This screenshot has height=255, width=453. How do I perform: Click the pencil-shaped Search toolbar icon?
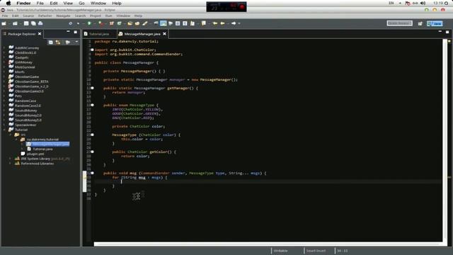point(145,23)
